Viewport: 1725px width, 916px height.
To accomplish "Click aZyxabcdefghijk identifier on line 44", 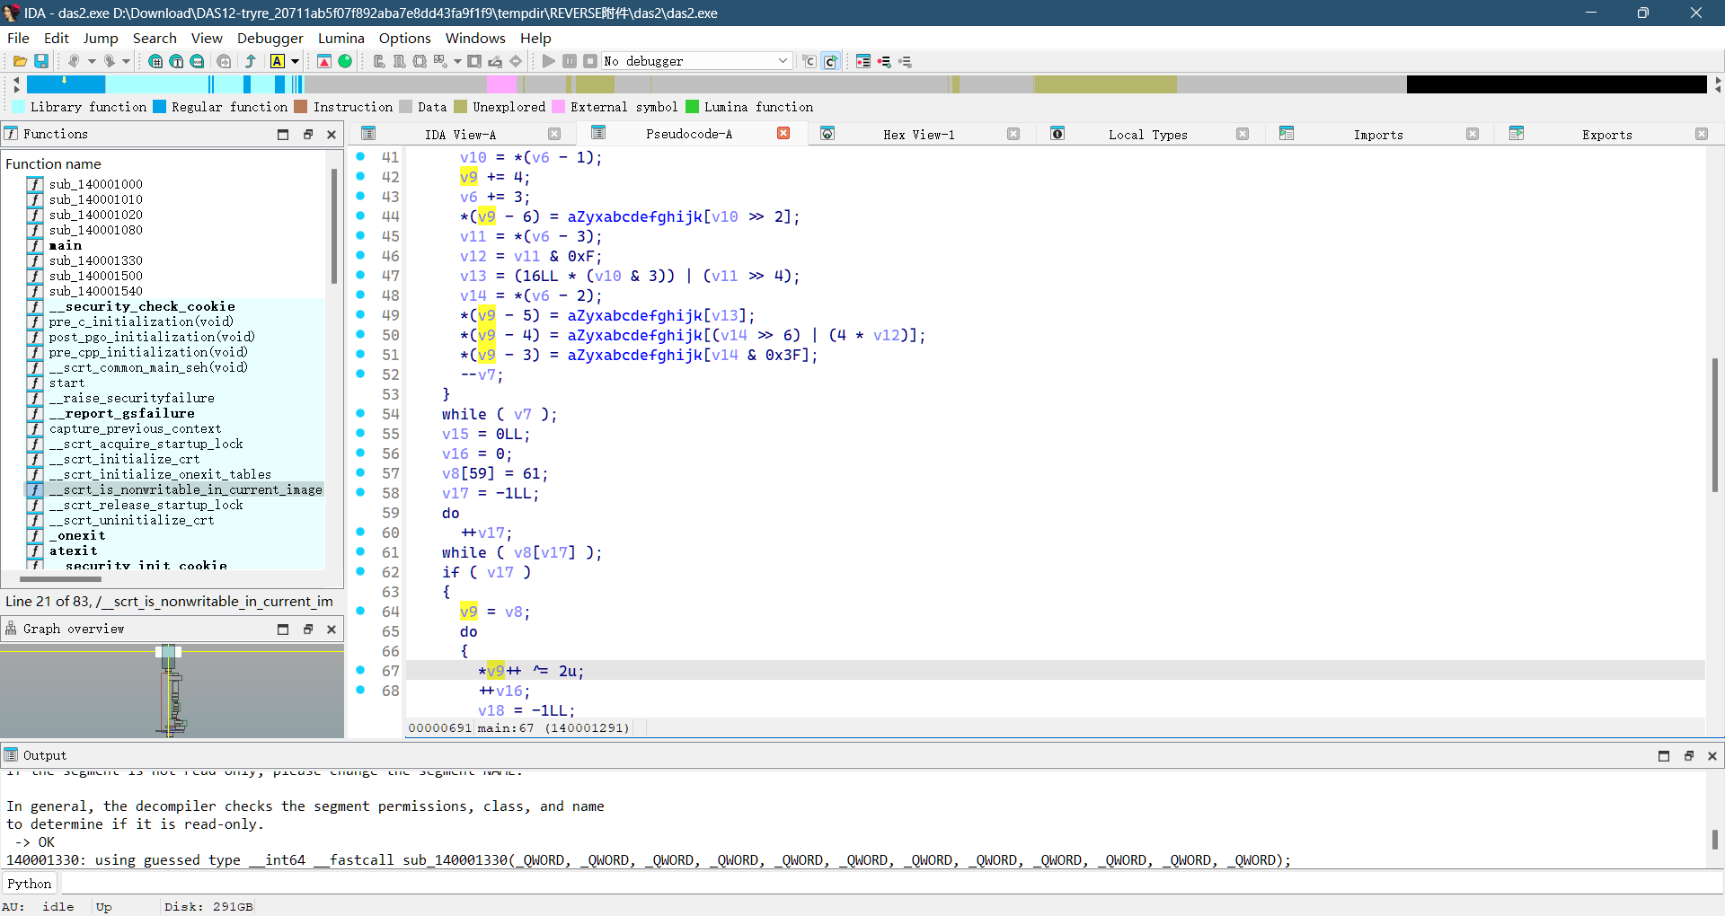I will coord(634,216).
